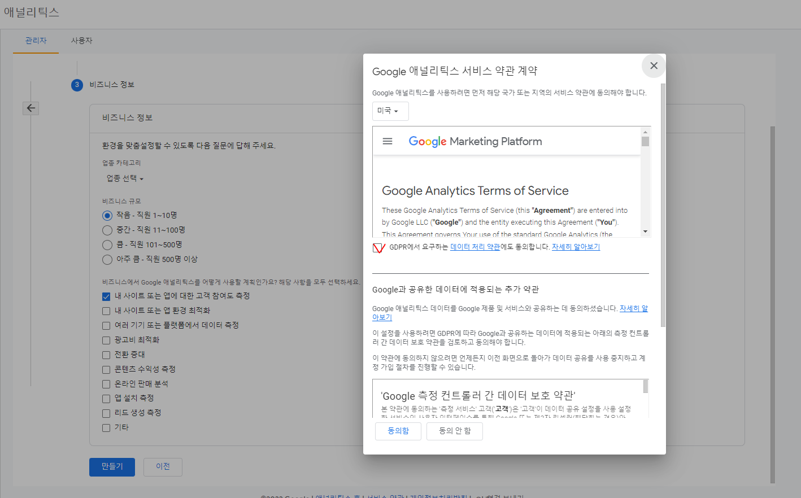Image resolution: width=801 pixels, height=498 pixels.
Task: Open 자세히 알아보기 link under additional terms
Action: (634, 309)
